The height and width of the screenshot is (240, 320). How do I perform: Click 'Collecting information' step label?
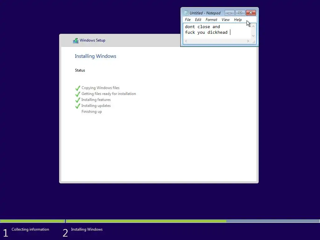pos(30,229)
